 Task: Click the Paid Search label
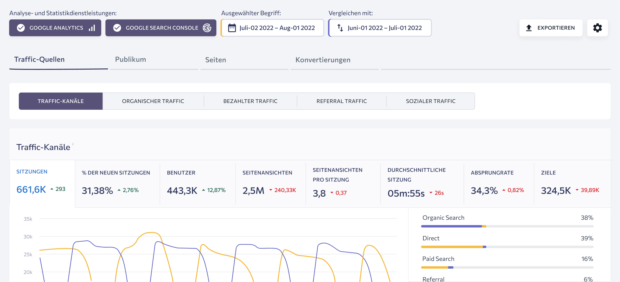click(x=438, y=259)
